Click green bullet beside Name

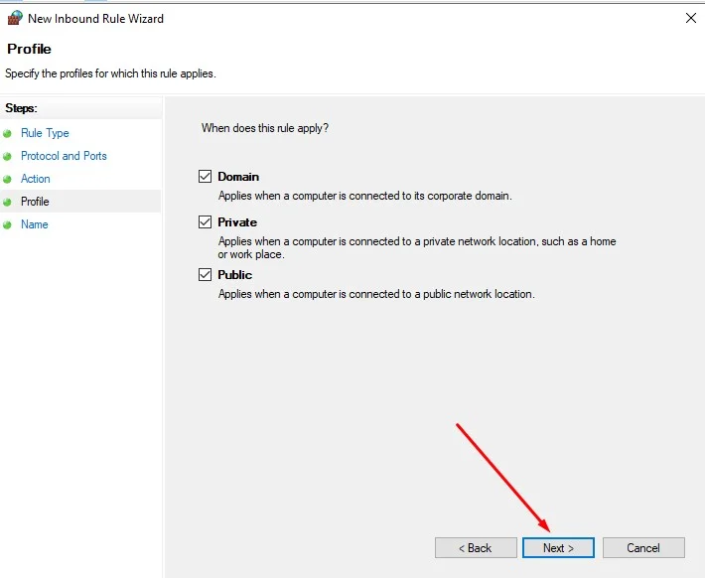pyautogui.click(x=7, y=224)
